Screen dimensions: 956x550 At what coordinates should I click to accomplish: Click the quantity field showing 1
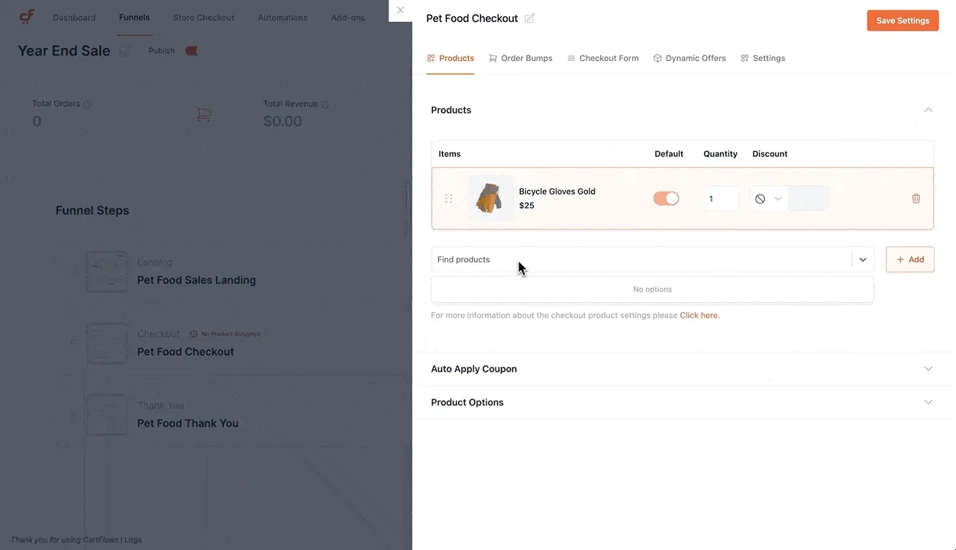point(722,198)
